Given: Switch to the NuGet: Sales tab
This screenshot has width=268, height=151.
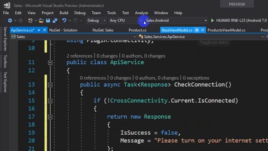Looking at the screenshot, I should (x=103, y=30).
